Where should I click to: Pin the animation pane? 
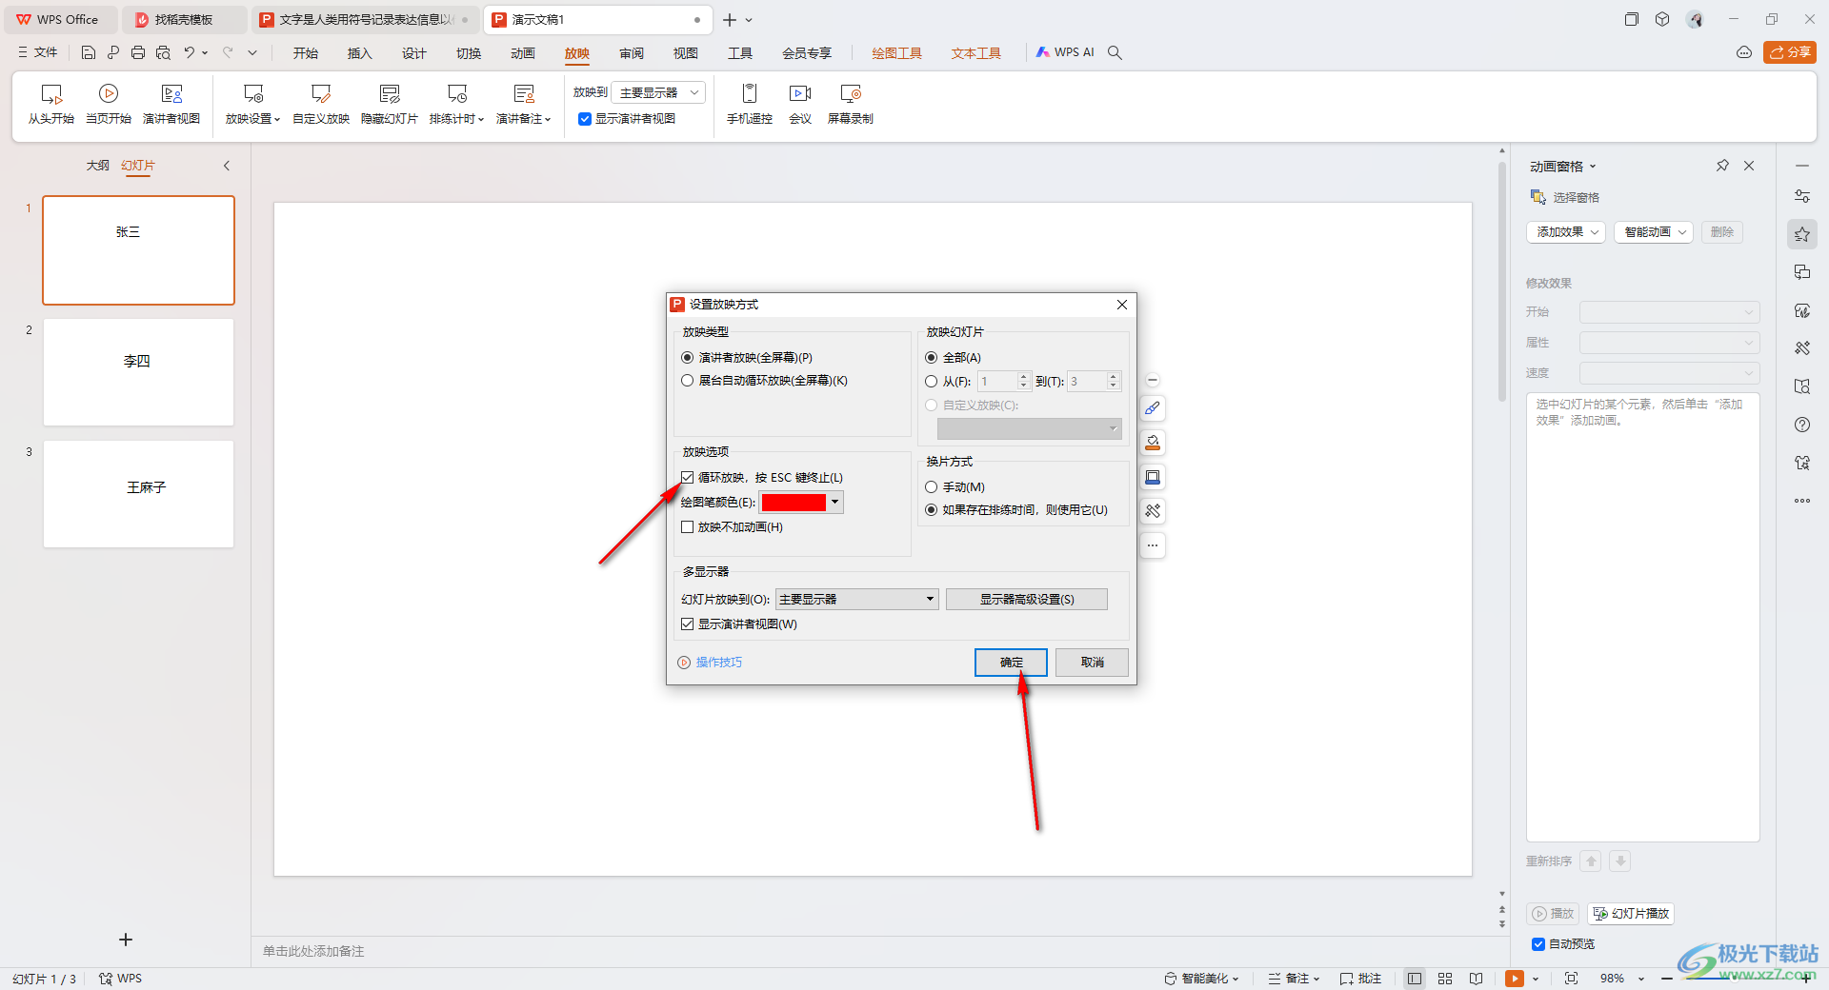[1722, 166]
